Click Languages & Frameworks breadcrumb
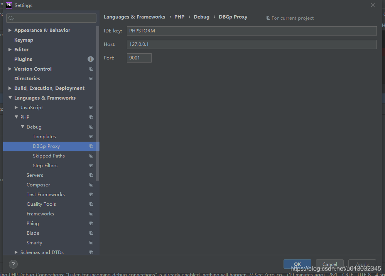385x276 pixels. 134,17
